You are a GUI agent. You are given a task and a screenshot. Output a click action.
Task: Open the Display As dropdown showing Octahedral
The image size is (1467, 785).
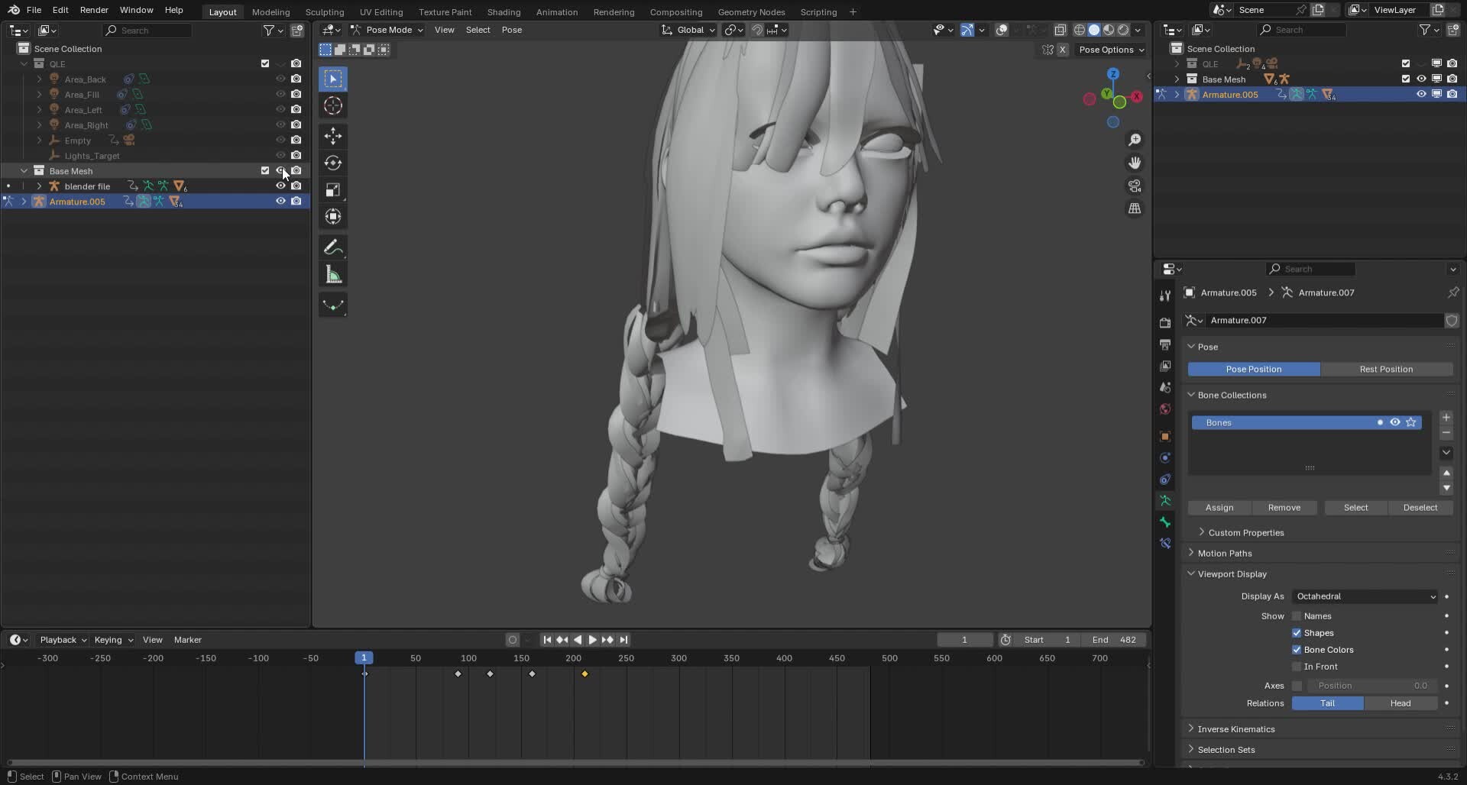1365,596
